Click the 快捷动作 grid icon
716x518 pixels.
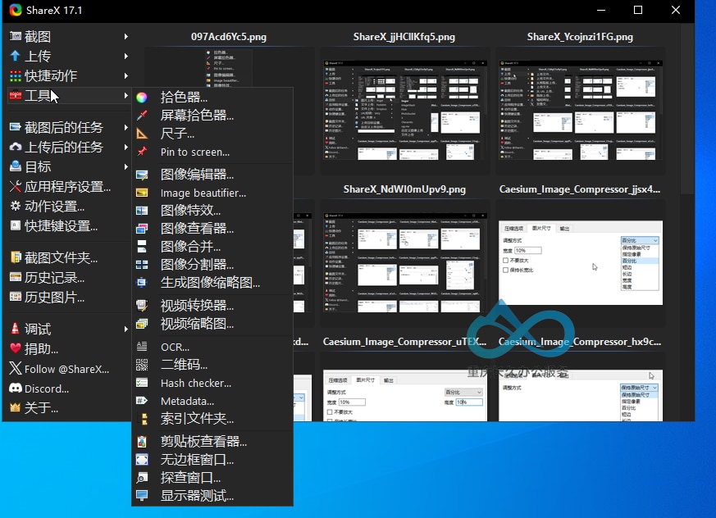click(x=16, y=75)
